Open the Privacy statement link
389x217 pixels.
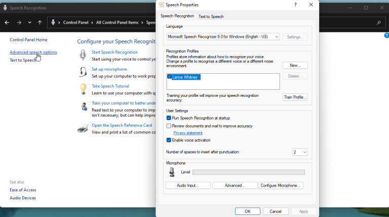point(187,133)
